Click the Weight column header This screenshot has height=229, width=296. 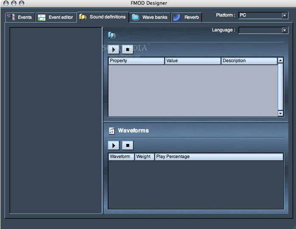[x=145, y=157]
